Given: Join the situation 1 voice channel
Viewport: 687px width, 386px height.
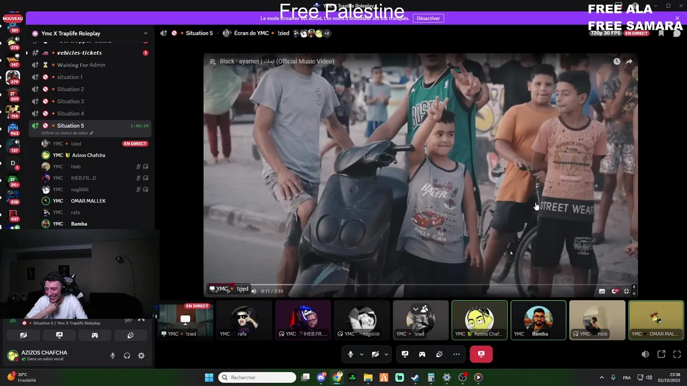Looking at the screenshot, I should (90, 77).
